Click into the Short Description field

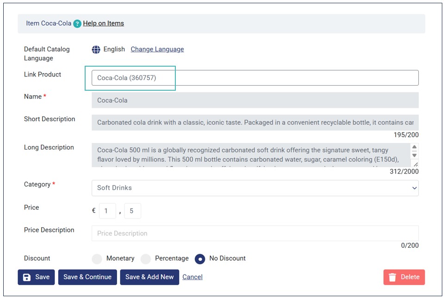255,123
